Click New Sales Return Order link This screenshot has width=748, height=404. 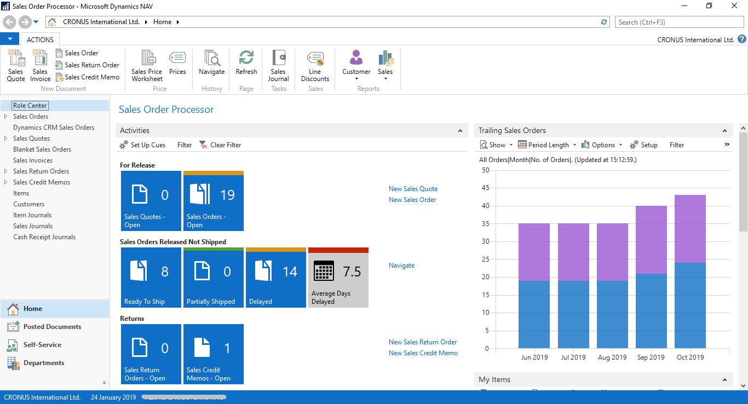point(423,342)
